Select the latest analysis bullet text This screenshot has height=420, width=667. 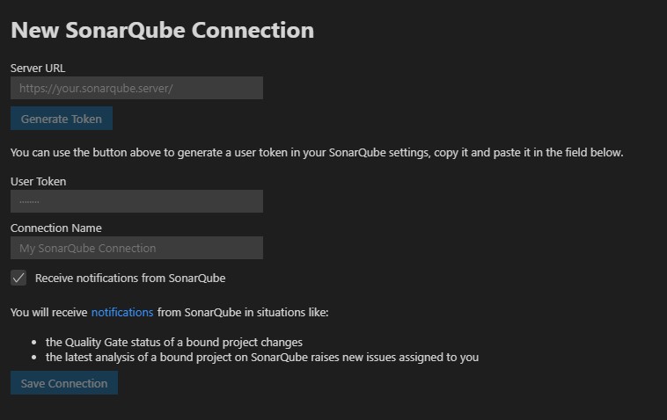(x=262, y=358)
